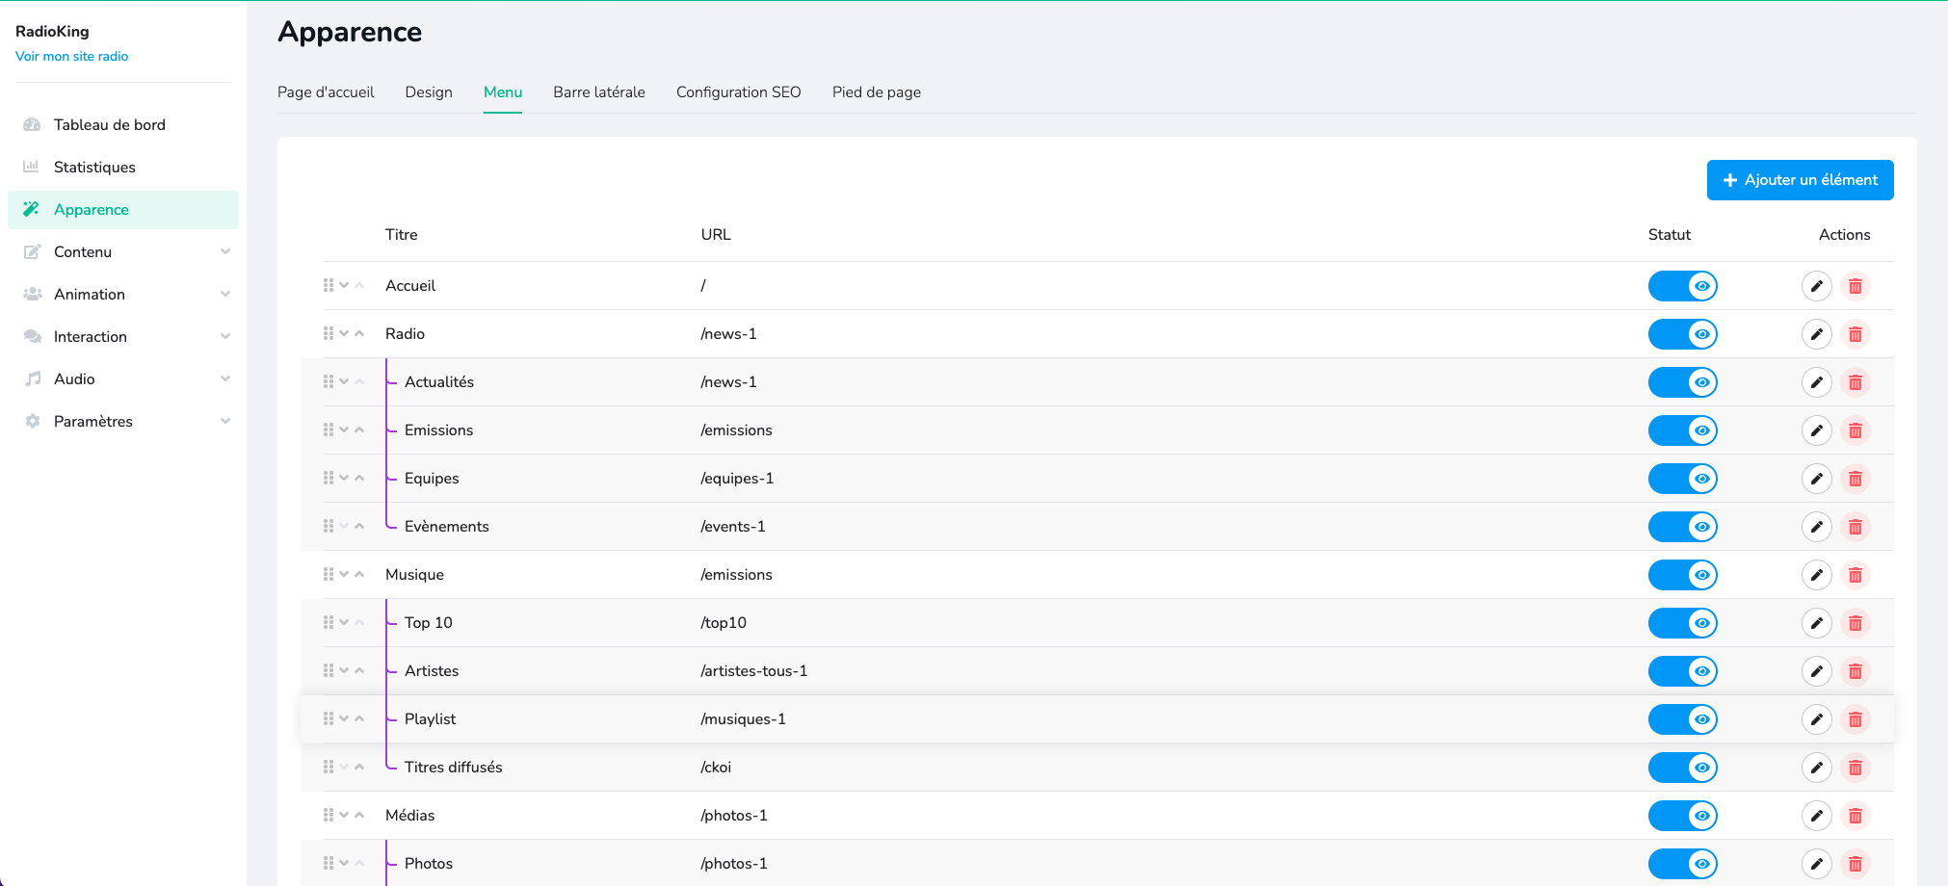This screenshot has height=886, width=1948.
Task: Move Equipes row up with arrow
Action: (359, 478)
